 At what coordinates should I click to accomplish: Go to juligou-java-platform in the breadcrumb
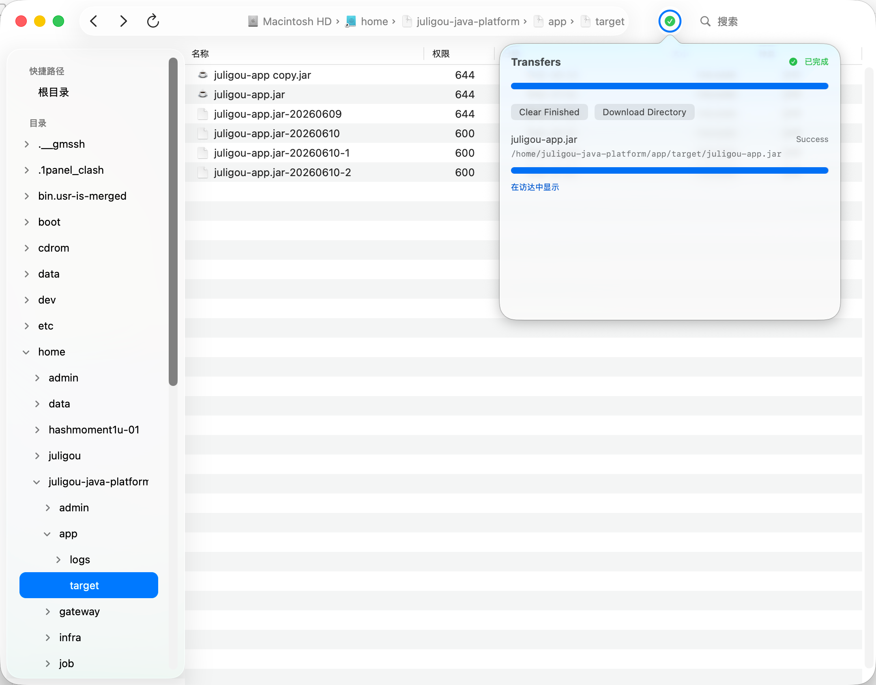pyautogui.click(x=468, y=21)
